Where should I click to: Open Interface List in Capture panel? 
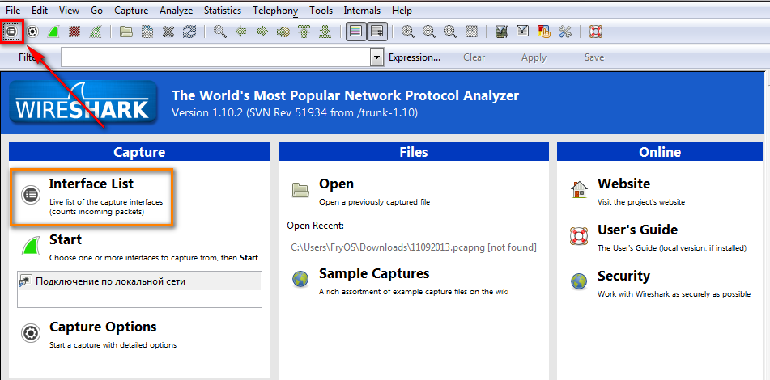point(91,184)
